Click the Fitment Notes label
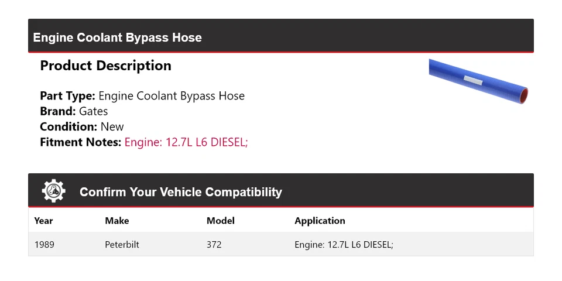This screenshot has width=562, height=281. tap(81, 142)
